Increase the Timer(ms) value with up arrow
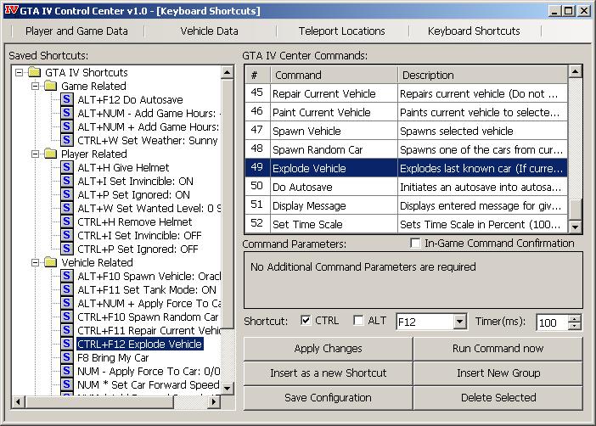This screenshot has height=426, width=596. (x=575, y=318)
